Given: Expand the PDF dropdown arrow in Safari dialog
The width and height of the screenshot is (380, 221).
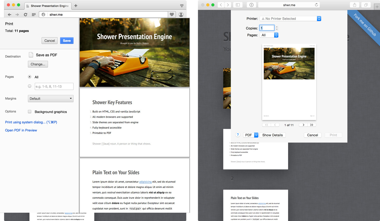Looking at the screenshot, I should pyautogui.click(x=256, y=135).
